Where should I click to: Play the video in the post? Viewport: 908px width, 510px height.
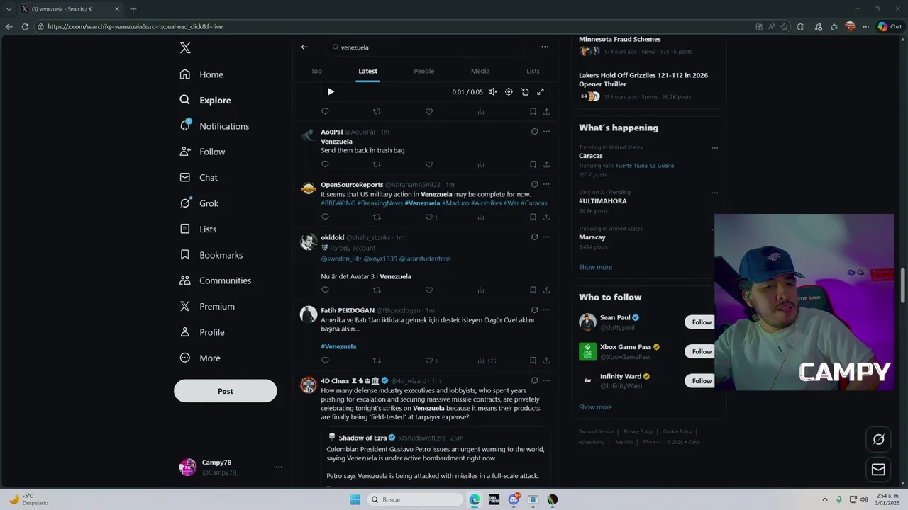[x=331, y=91]
